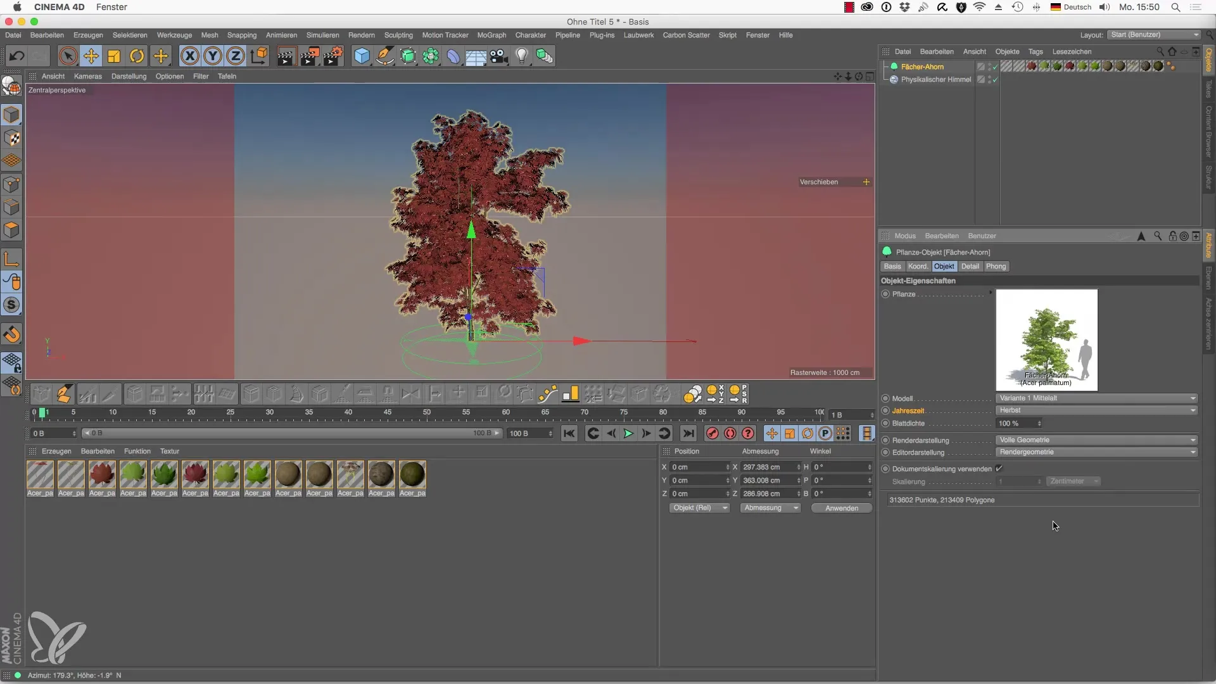Open the Erzeugen material menu
1216x684 pixels.
tap(56, 452)
